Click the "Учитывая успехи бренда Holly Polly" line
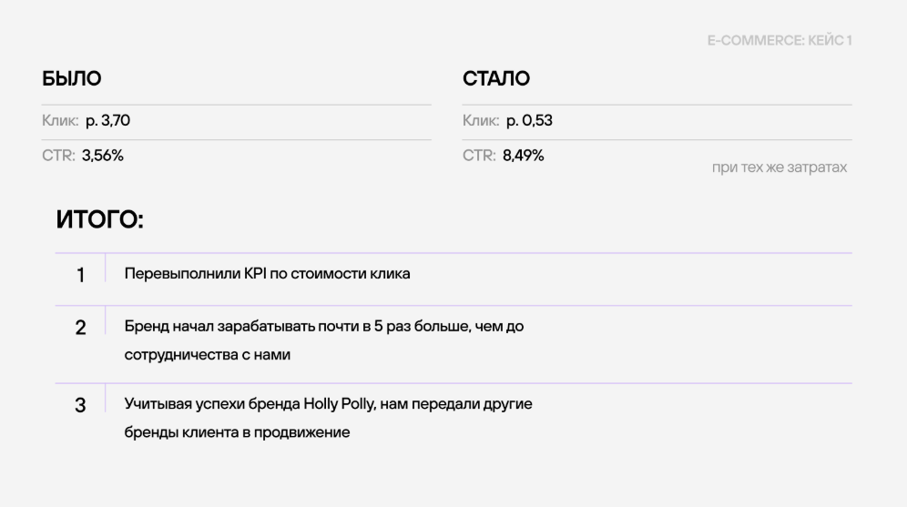This screenshot has width=907, height=507. tap(328, 403)
